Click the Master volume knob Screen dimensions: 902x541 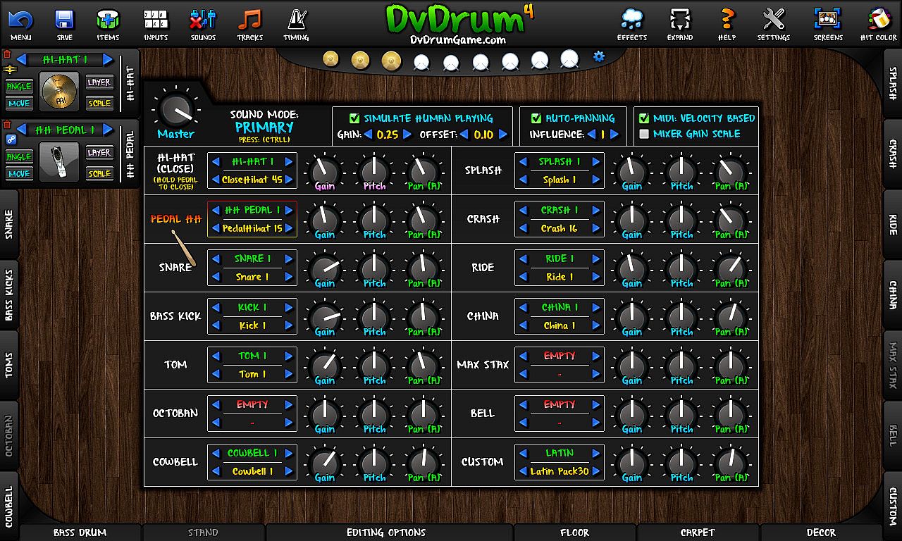(175, 110)
